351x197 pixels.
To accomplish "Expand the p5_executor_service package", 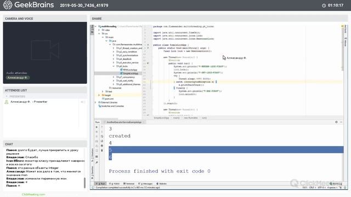I will (x=114, y=62).
